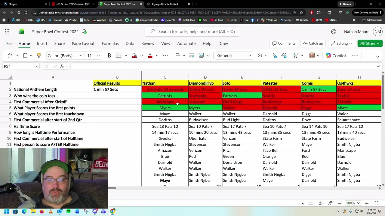Expand the borders dropdown arrow
385x216 pixels.
(x=126, y=55)
